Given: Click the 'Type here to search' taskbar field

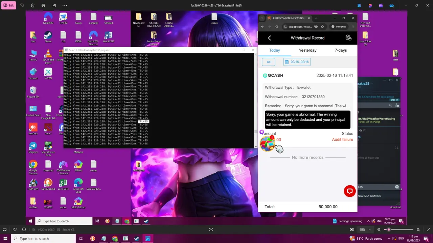Looking at the screenshot, I should 43,239.
